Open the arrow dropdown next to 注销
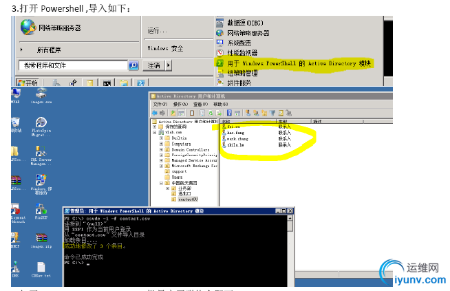 click(x=169, y=65)
